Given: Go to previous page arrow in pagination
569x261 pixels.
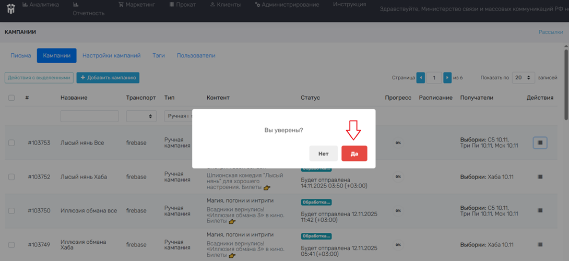Looking at the screenshot, I should coord(421,78).
